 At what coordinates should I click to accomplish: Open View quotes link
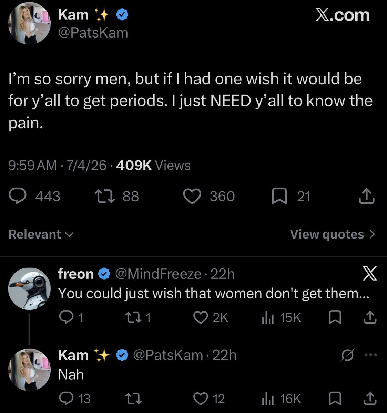(x=333, y=234)
